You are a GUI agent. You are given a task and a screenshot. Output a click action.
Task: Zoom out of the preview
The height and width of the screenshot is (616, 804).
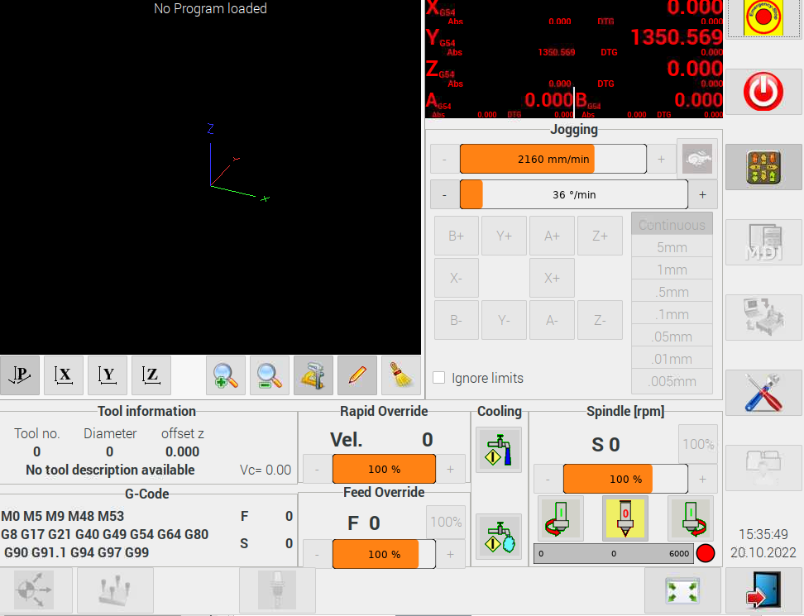[270, 375]
